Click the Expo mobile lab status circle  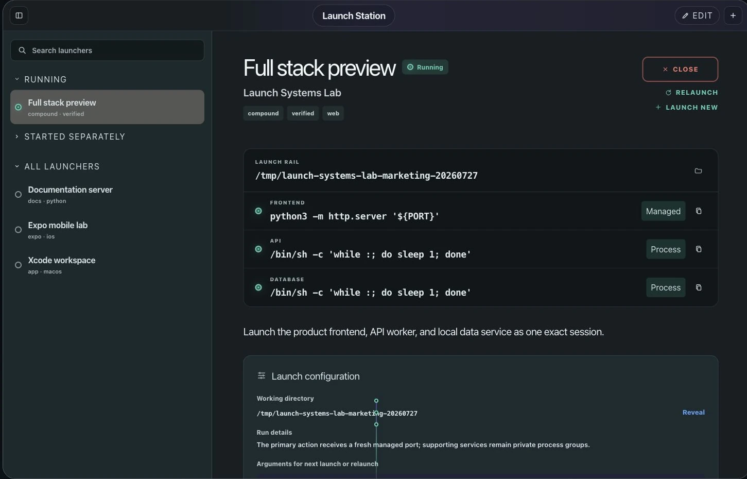click(x=18, y=230)
